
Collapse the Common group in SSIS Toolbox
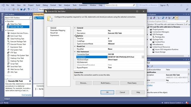(x=6, y=30)
